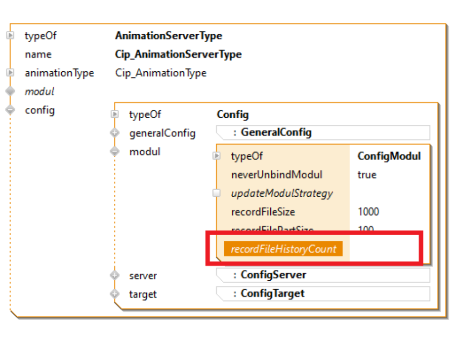Expand the target plus icon
This screenshot has height=342, width=456.
[114, 294]
